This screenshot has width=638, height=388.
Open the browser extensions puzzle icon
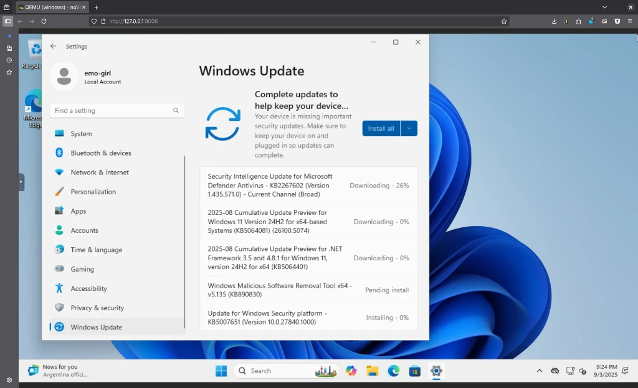pyautogui.click(x=578, y=21)
